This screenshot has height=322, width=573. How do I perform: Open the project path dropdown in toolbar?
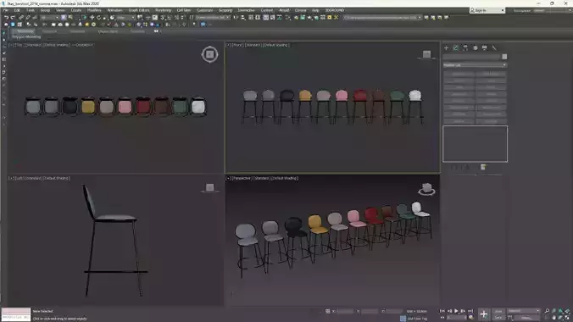(x=382, y=17)
